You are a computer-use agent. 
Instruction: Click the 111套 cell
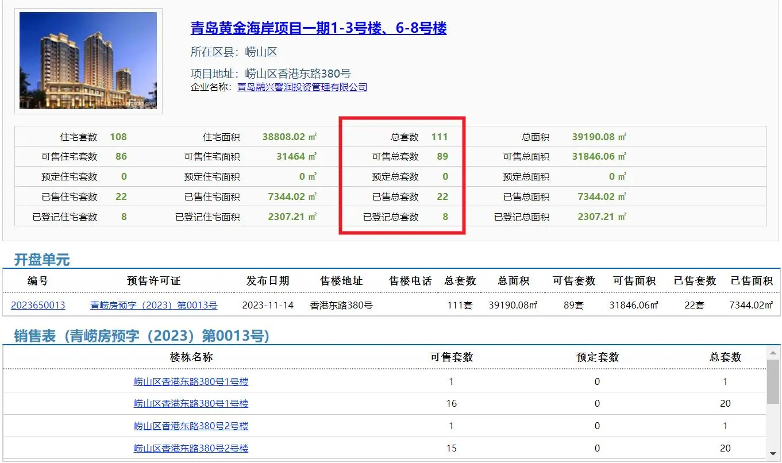click(x=460, y=305)
